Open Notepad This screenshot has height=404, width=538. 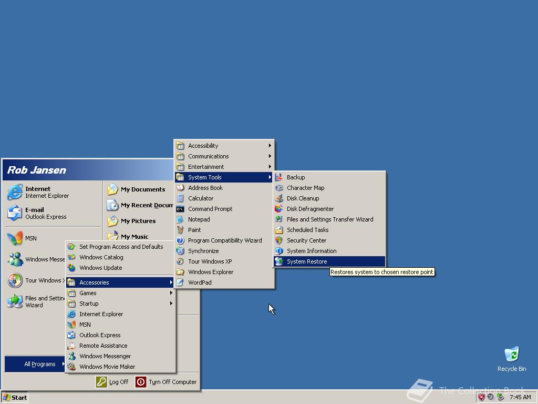point(224,219)
